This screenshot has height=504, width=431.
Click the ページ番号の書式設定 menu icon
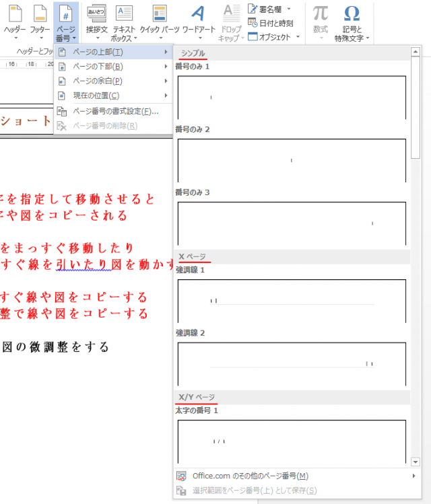point(62,112)
